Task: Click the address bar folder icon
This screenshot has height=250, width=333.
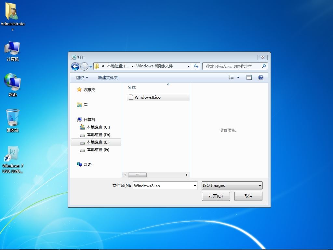Action: click(x=97, y=66)
